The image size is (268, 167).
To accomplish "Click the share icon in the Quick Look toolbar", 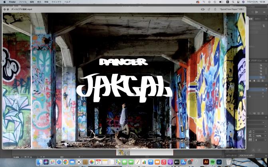I will (x=215, y=9).
